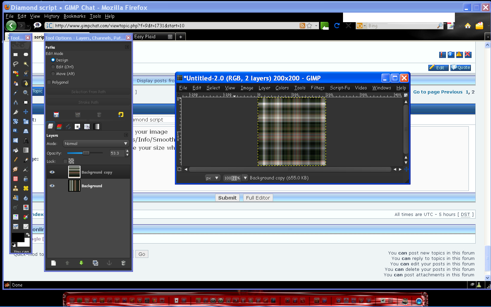Open the Layer menu in GIMP
Image resolution: width=491 pixels, height=307 pixels.
click(x=264, y=88)
